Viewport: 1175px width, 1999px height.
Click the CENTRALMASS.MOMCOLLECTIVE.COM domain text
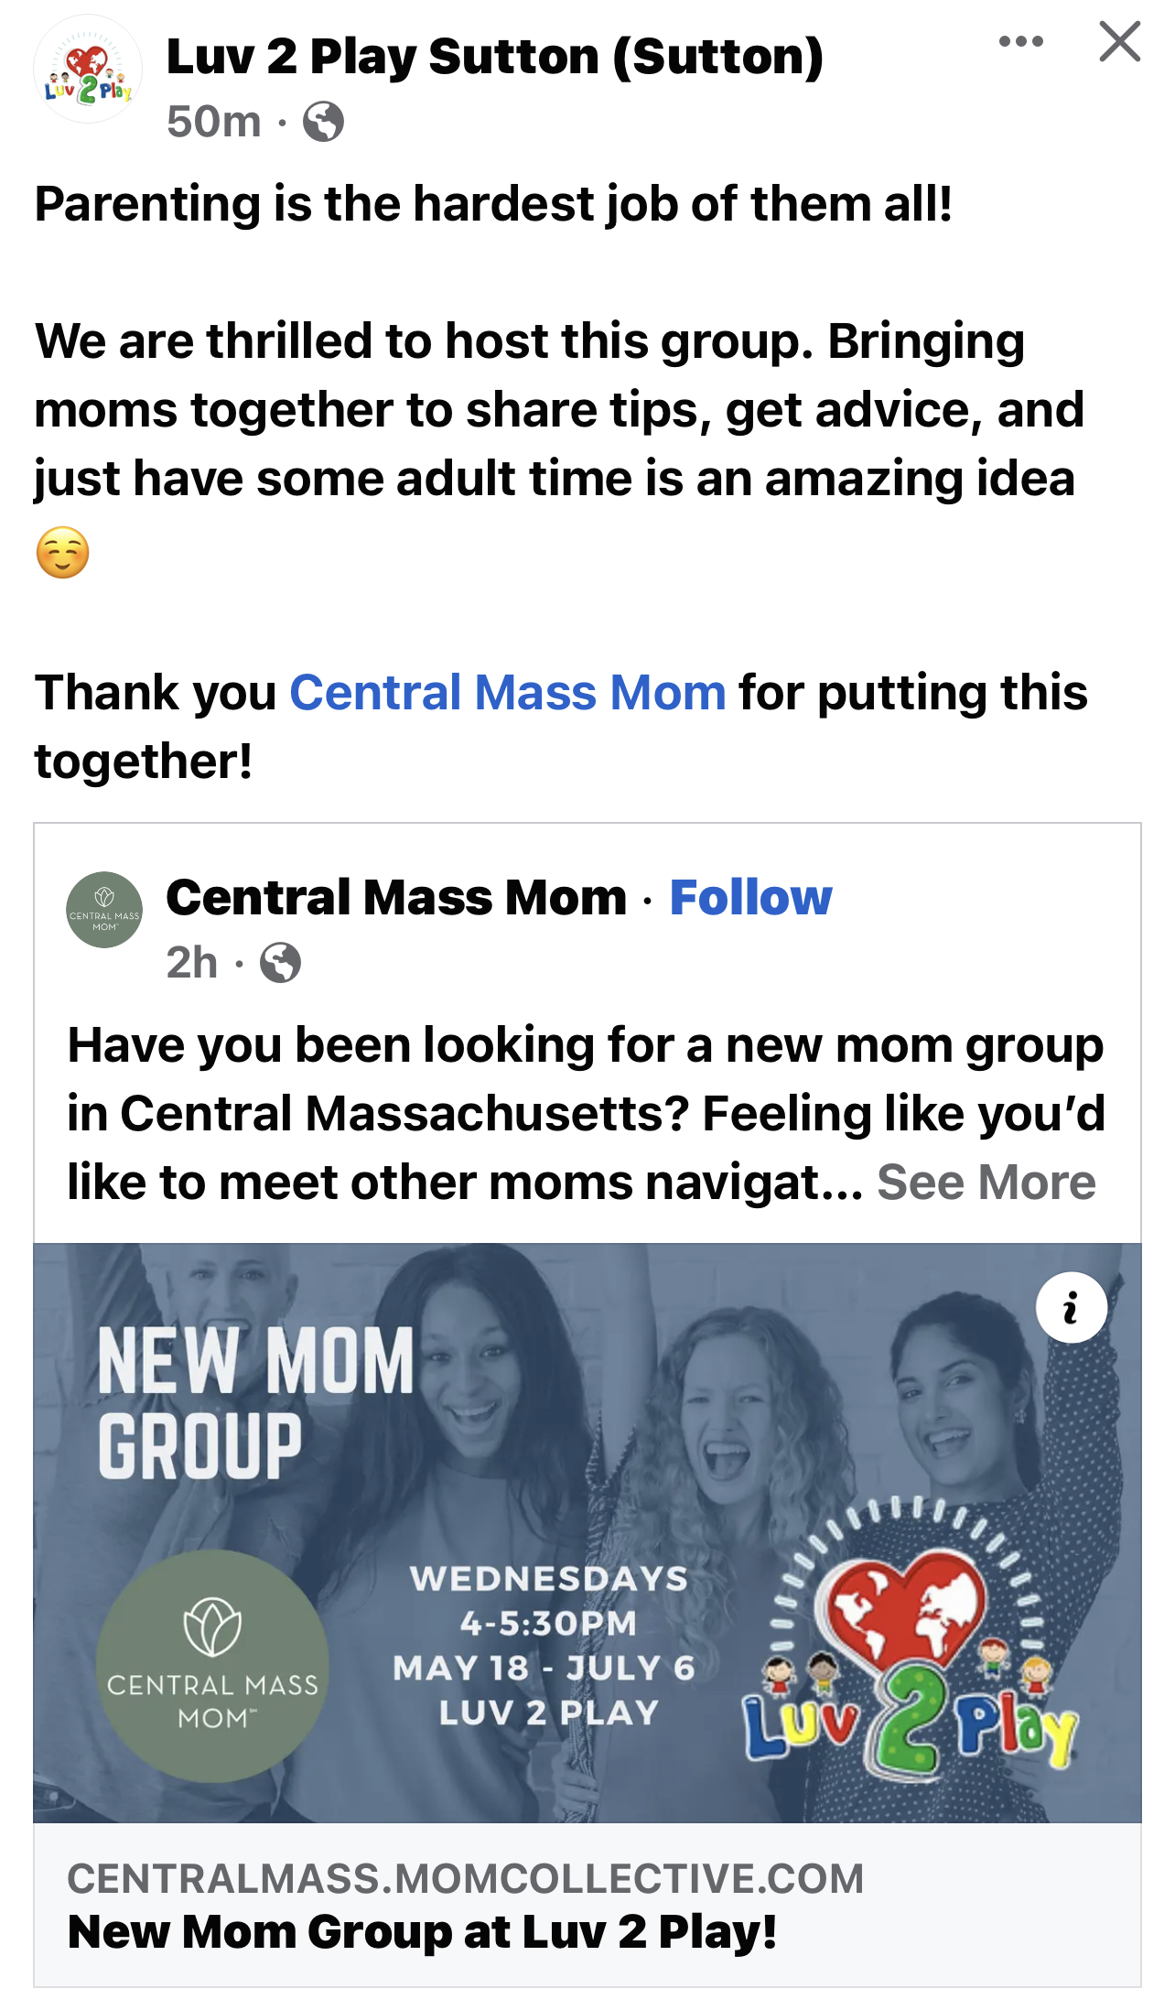465,1878
